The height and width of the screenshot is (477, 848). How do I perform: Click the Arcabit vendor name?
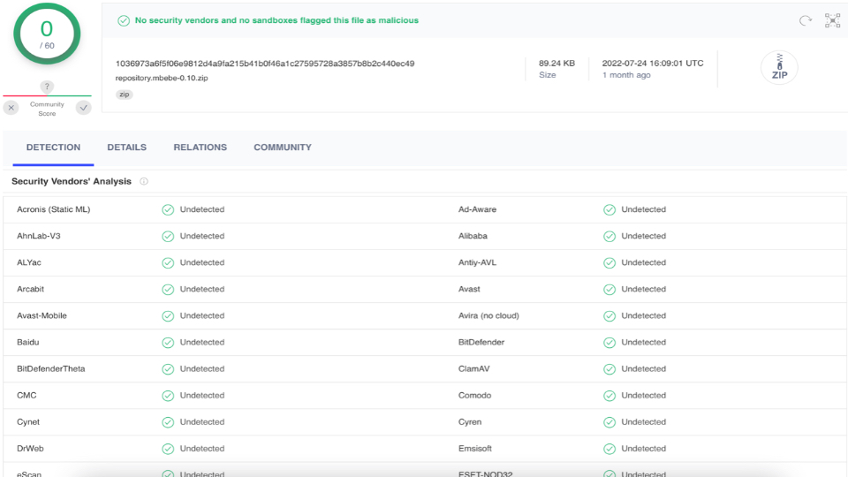[x=30, y=289]
